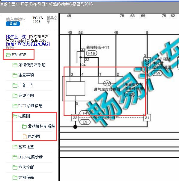Click the 刷新 refresh link
The image size is (179, 181).
tap(10, 47)
